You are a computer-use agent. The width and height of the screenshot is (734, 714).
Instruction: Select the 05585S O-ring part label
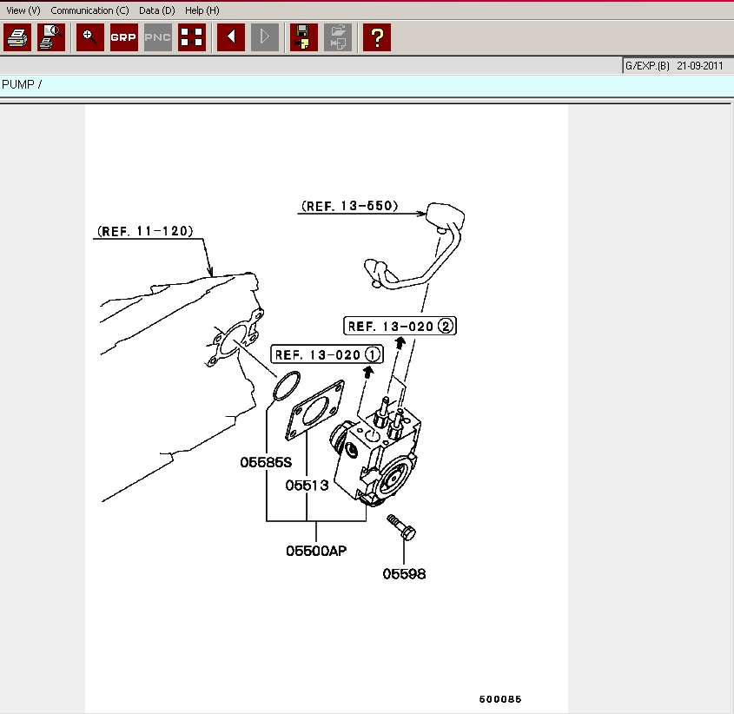coord(265,463)
